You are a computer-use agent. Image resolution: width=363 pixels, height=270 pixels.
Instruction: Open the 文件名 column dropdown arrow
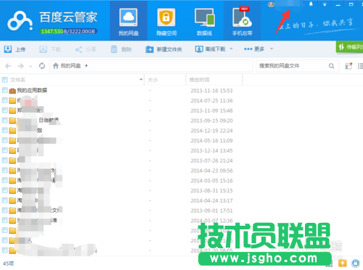tap(141, 80)
